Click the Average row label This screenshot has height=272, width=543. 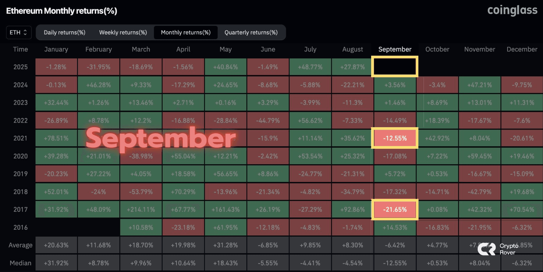pyautogui.click(x=20, y=245)
